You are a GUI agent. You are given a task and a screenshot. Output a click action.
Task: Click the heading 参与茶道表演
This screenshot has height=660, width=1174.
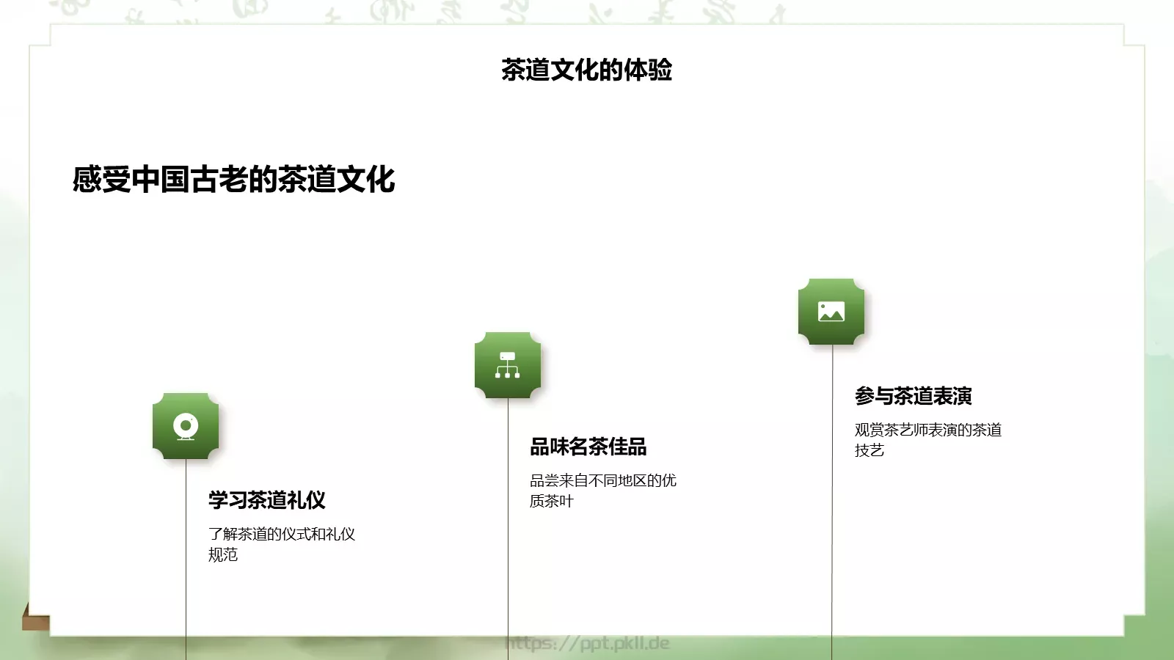coord(914,396)
